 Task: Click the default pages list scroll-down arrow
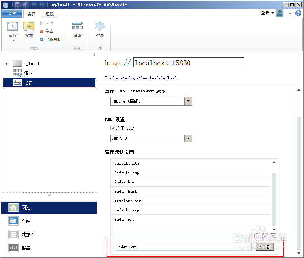coord(274,230)
